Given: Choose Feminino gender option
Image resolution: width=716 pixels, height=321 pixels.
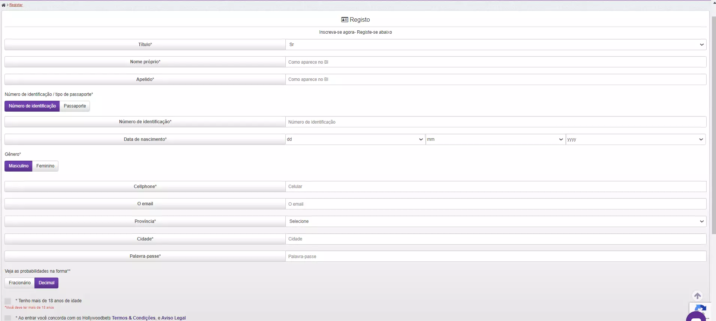Looking at the screenshot, I should [45, 166].
